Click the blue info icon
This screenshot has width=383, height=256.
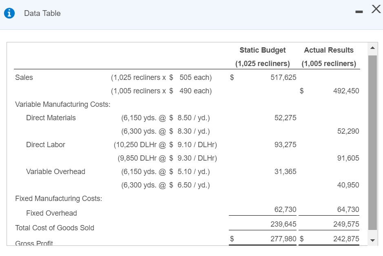(9, 13)
